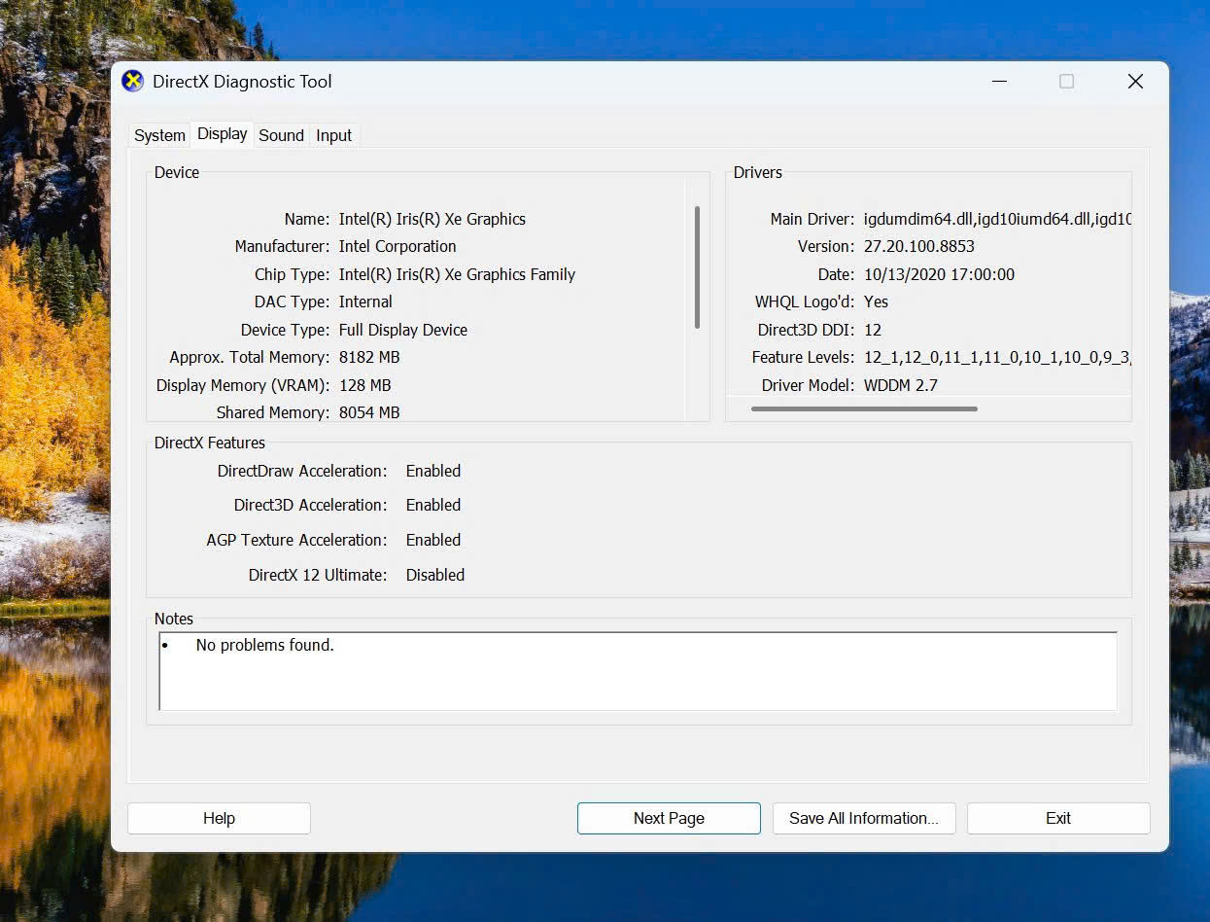Click the Main Driver file list value
Screen dimensions: 1210x922
997,219
